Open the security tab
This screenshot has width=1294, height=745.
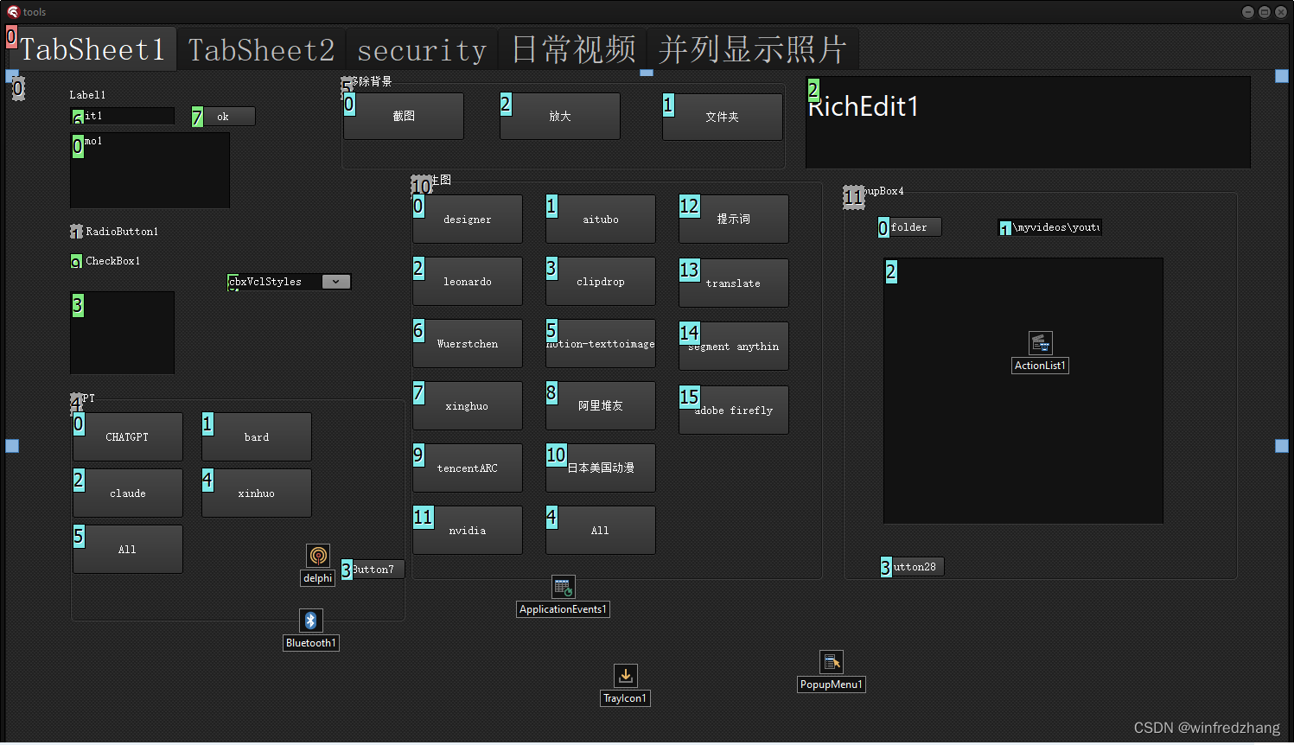coord(422,49)
